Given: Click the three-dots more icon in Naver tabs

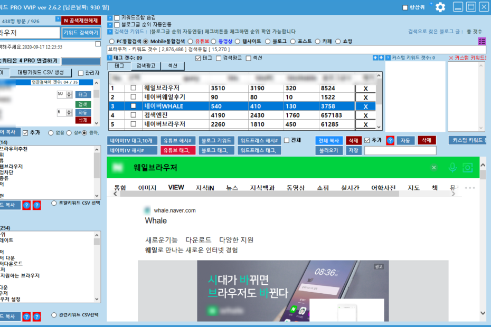Looking at the screenshot, I should (470, 188).
